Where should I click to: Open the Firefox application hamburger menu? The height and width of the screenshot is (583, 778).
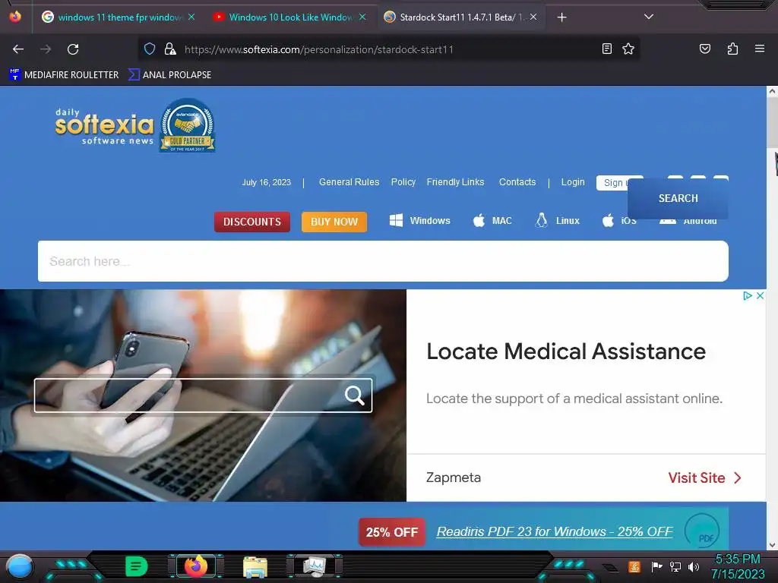759,49
